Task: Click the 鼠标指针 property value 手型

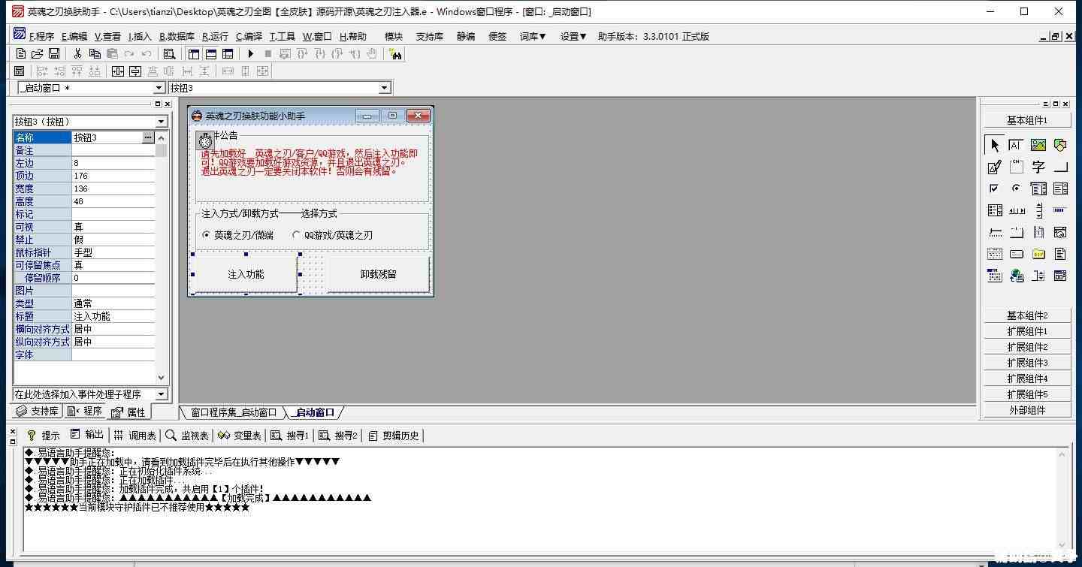Action: coord(113,252)
